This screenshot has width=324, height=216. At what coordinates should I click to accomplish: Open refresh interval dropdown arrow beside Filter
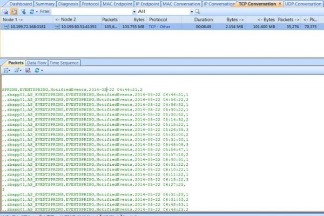click(37, 11)
